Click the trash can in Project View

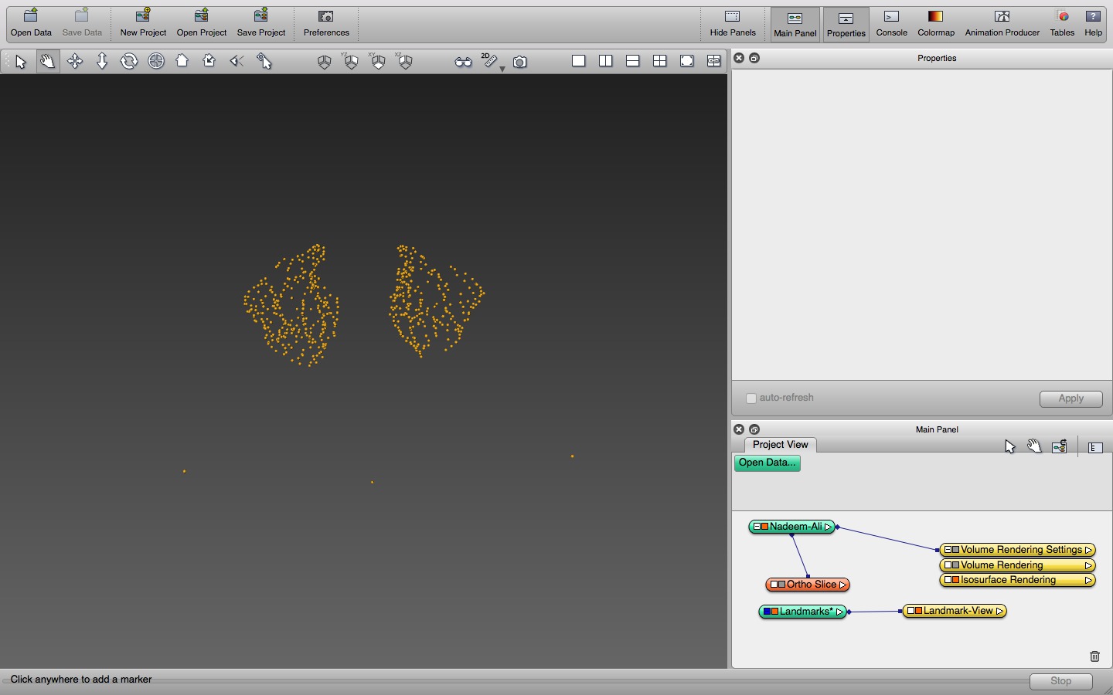[1094, 656]
